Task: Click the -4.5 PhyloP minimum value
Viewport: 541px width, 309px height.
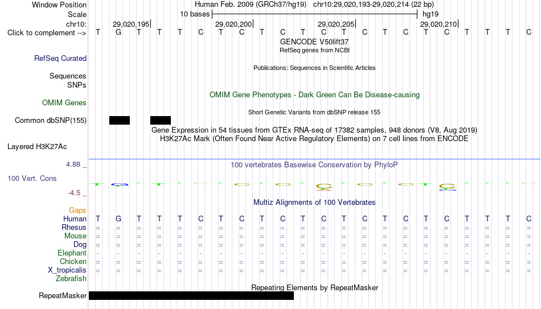Action: (74, 193)
